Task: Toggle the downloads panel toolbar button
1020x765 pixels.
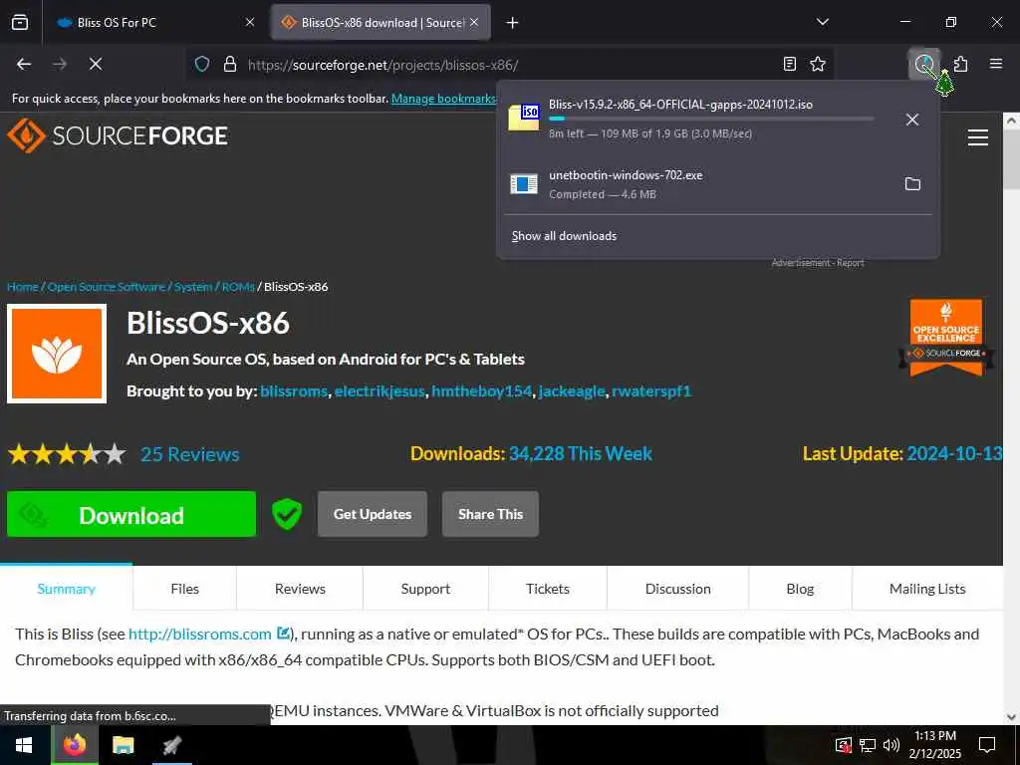Action: 924,64
